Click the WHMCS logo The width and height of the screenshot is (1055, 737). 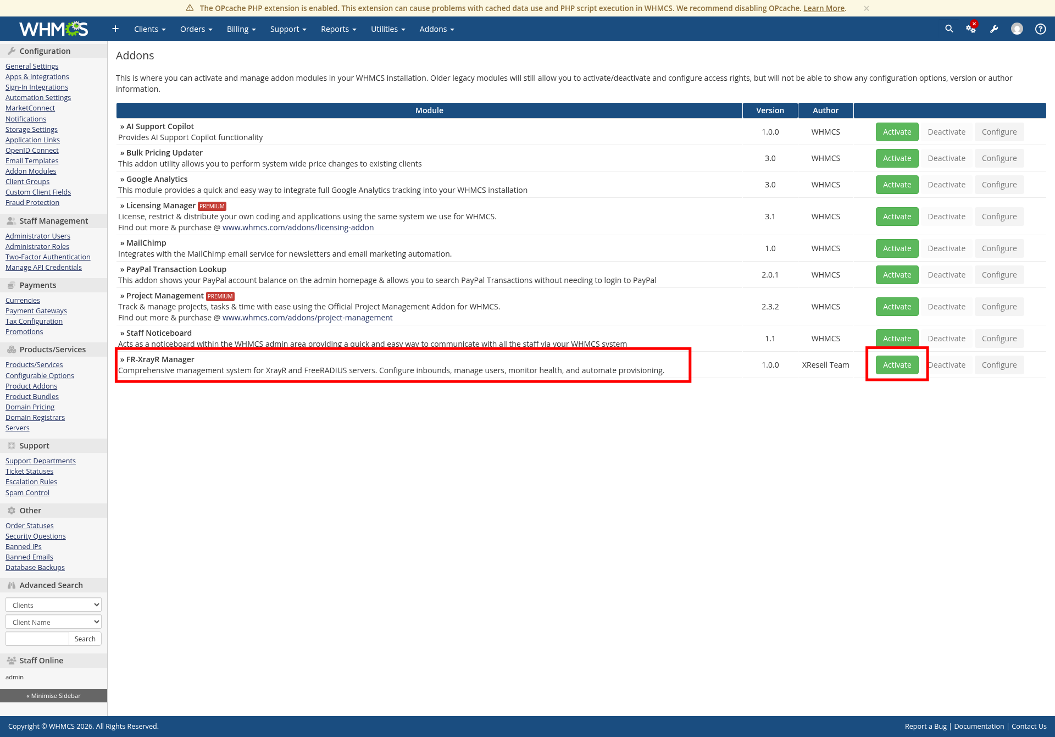(53, 29)
